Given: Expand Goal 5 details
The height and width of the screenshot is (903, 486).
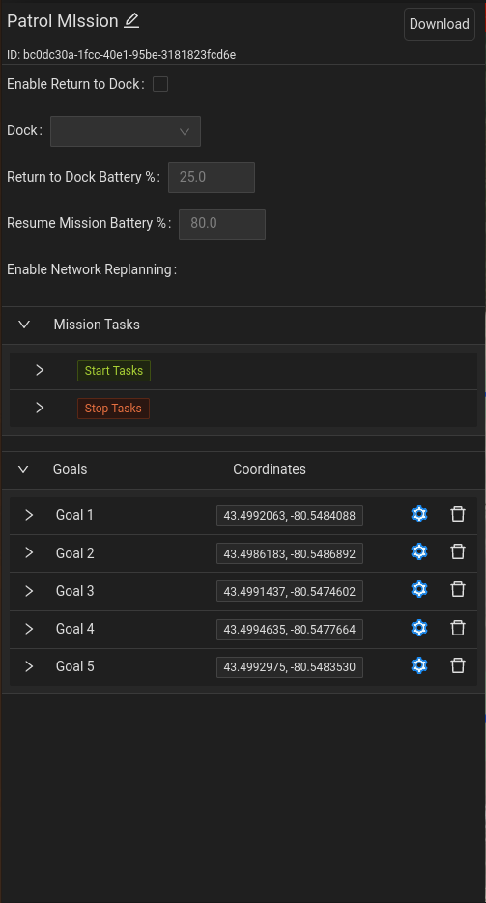Looking at the screenshot, I should 29,666.
